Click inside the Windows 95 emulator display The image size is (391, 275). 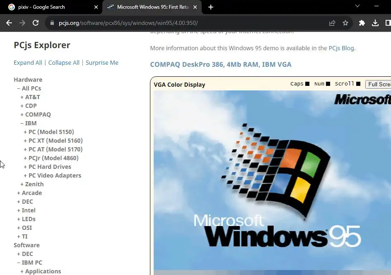(x=272, y=183)
